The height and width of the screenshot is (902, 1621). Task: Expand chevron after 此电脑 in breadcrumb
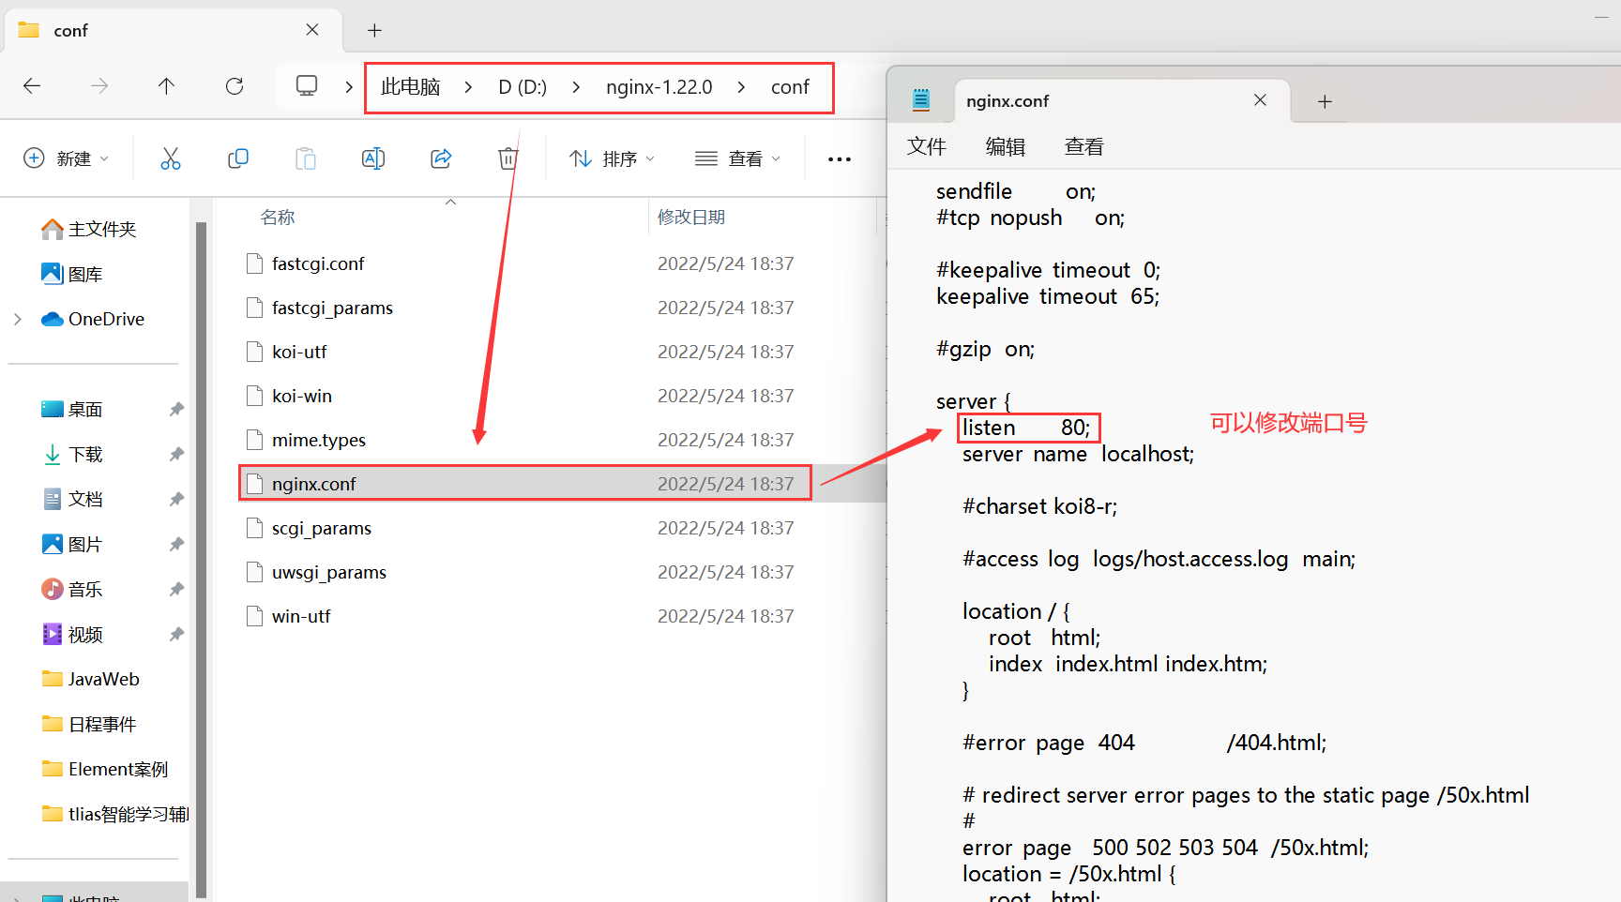tap(468, 87)
